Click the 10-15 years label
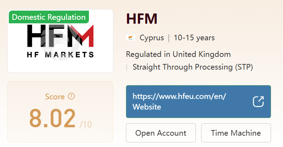The height and width of the screenshot is (147, 283). pos(194,38)
